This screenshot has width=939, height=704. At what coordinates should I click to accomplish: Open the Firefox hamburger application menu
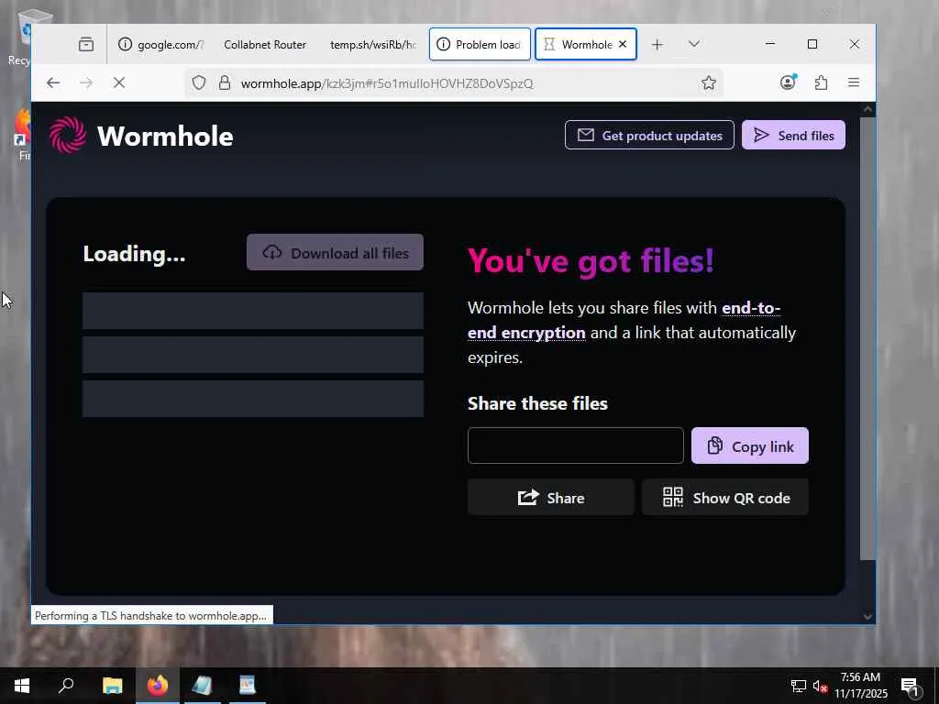tap(854, 82)
